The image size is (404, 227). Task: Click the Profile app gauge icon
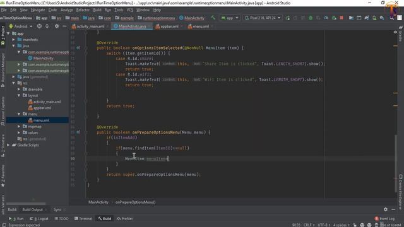tap(326, 18)
